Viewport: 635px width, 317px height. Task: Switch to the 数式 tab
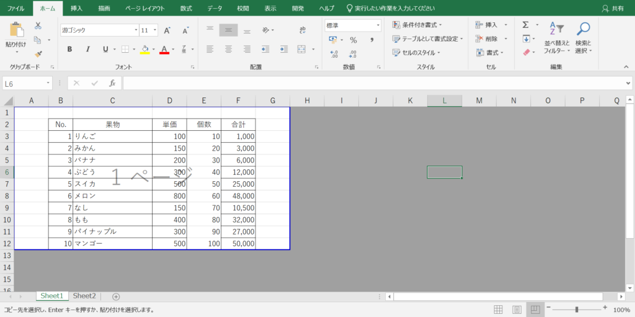point(186,8)
